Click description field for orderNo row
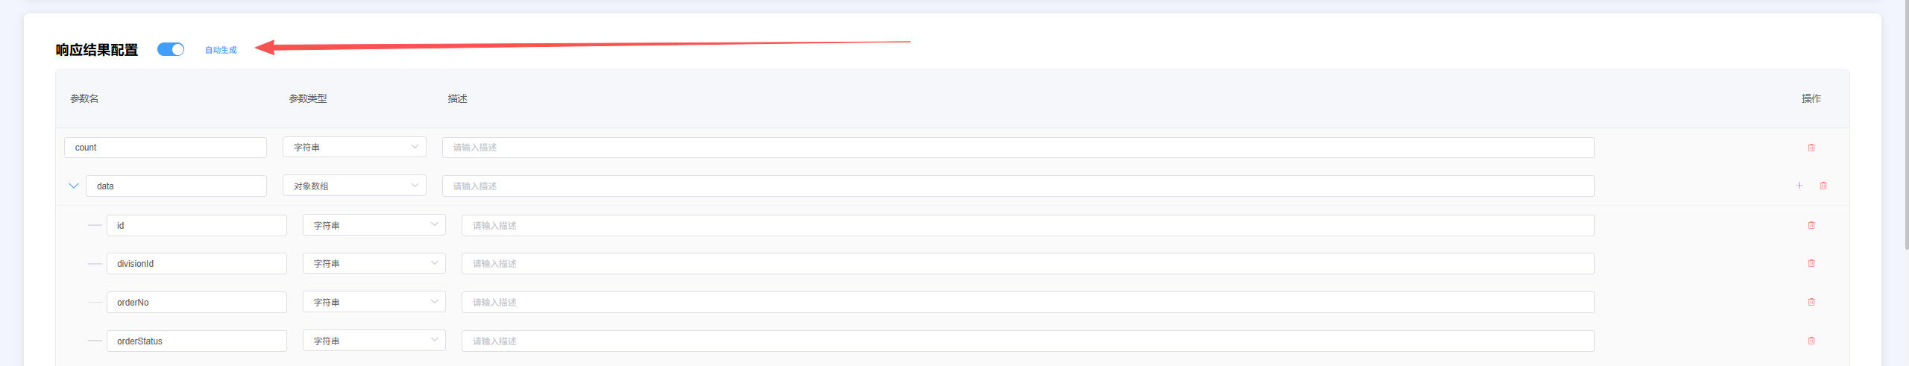This screenshot has height=366, width=1909. [1028, 302]
